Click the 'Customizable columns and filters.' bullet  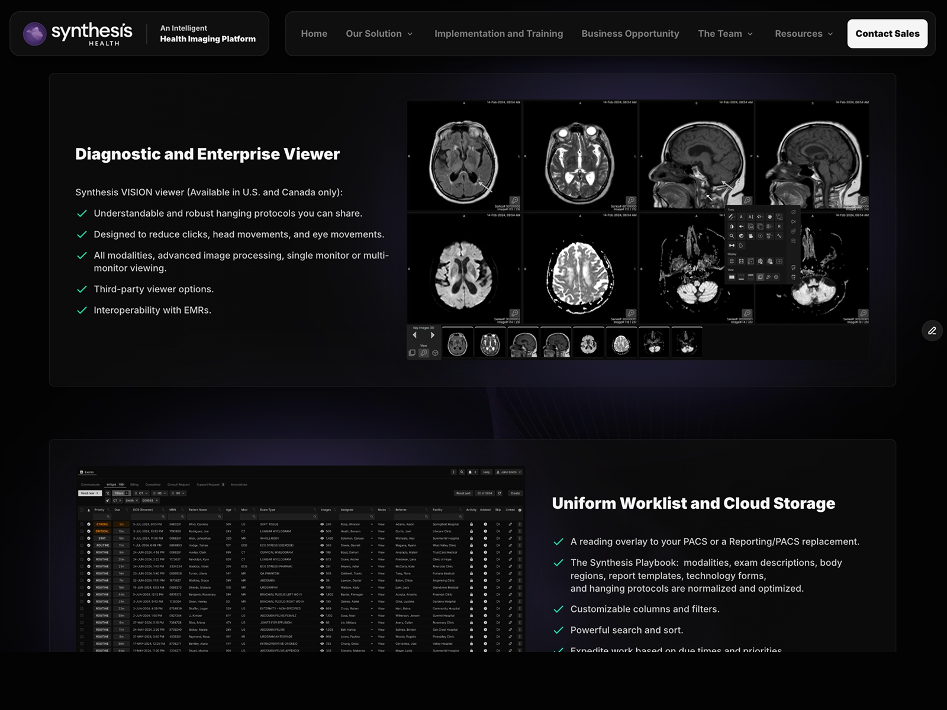tap(645, 609)
